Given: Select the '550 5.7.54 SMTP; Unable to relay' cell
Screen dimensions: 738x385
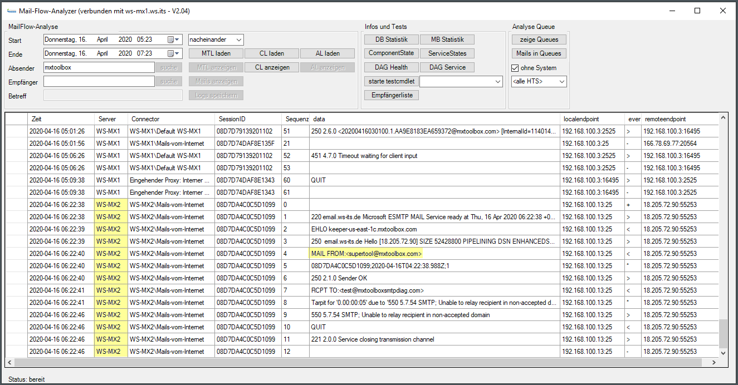Looking at the screenshot, I should [x=434, y=315].
